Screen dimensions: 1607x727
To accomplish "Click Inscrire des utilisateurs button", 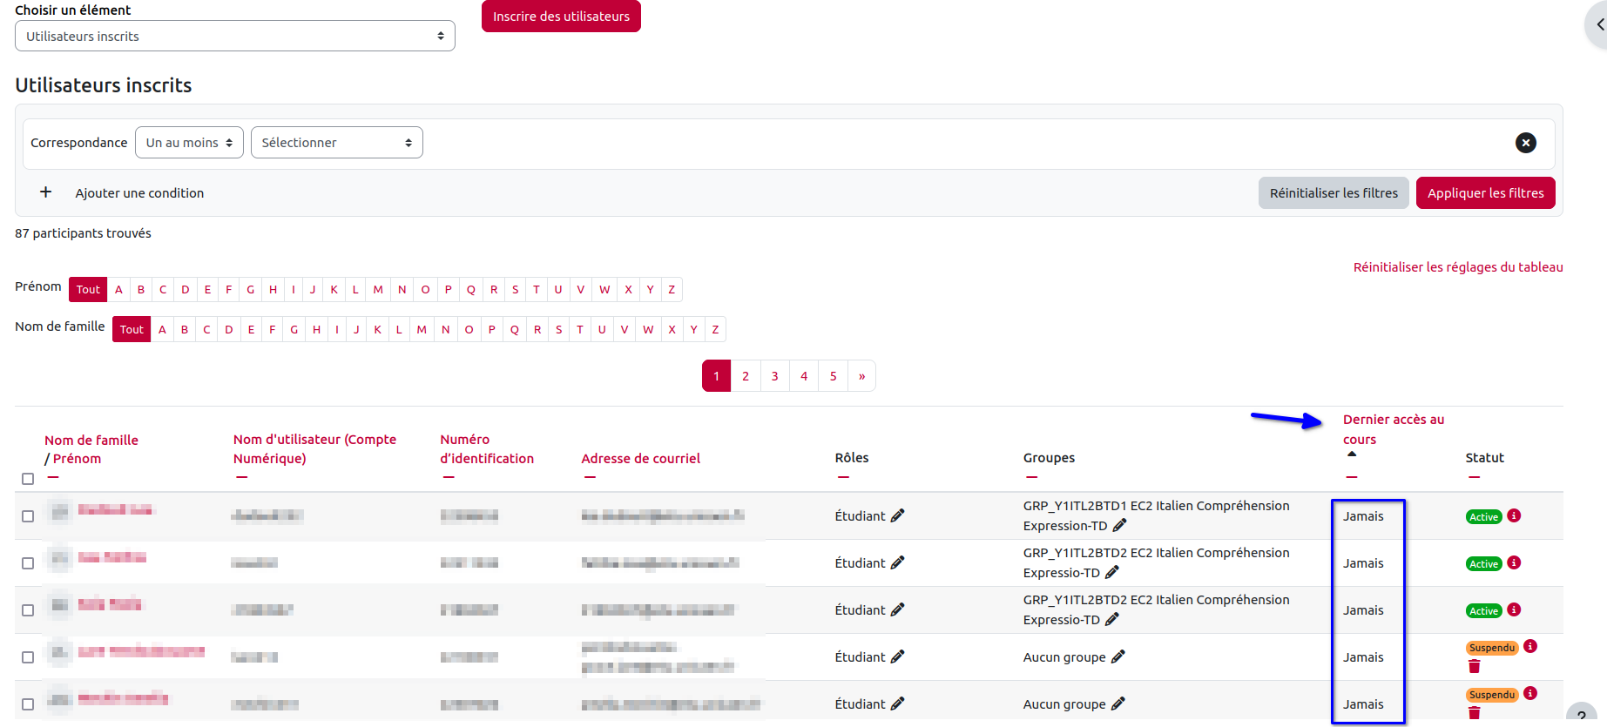I will point(561,17).
